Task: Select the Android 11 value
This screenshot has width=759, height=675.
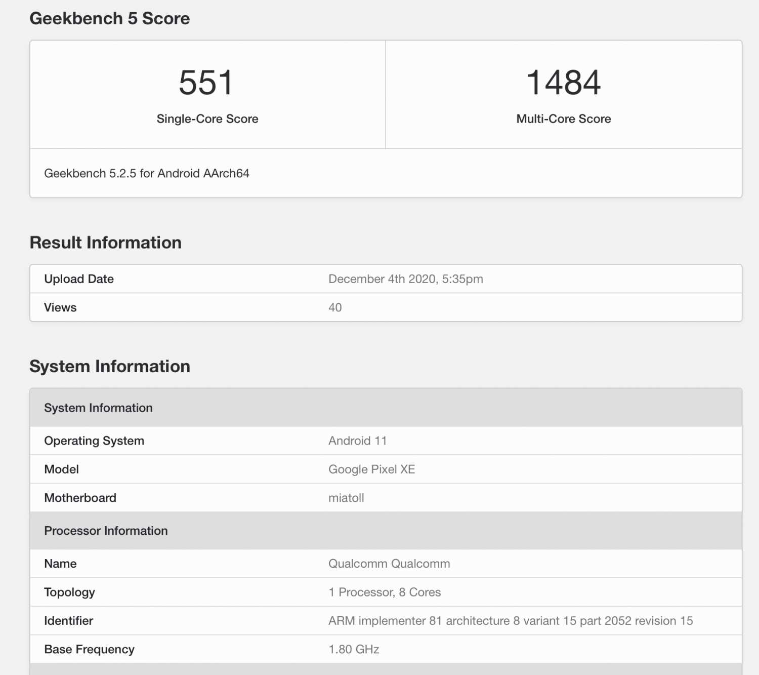Action: tap(358, 441)
